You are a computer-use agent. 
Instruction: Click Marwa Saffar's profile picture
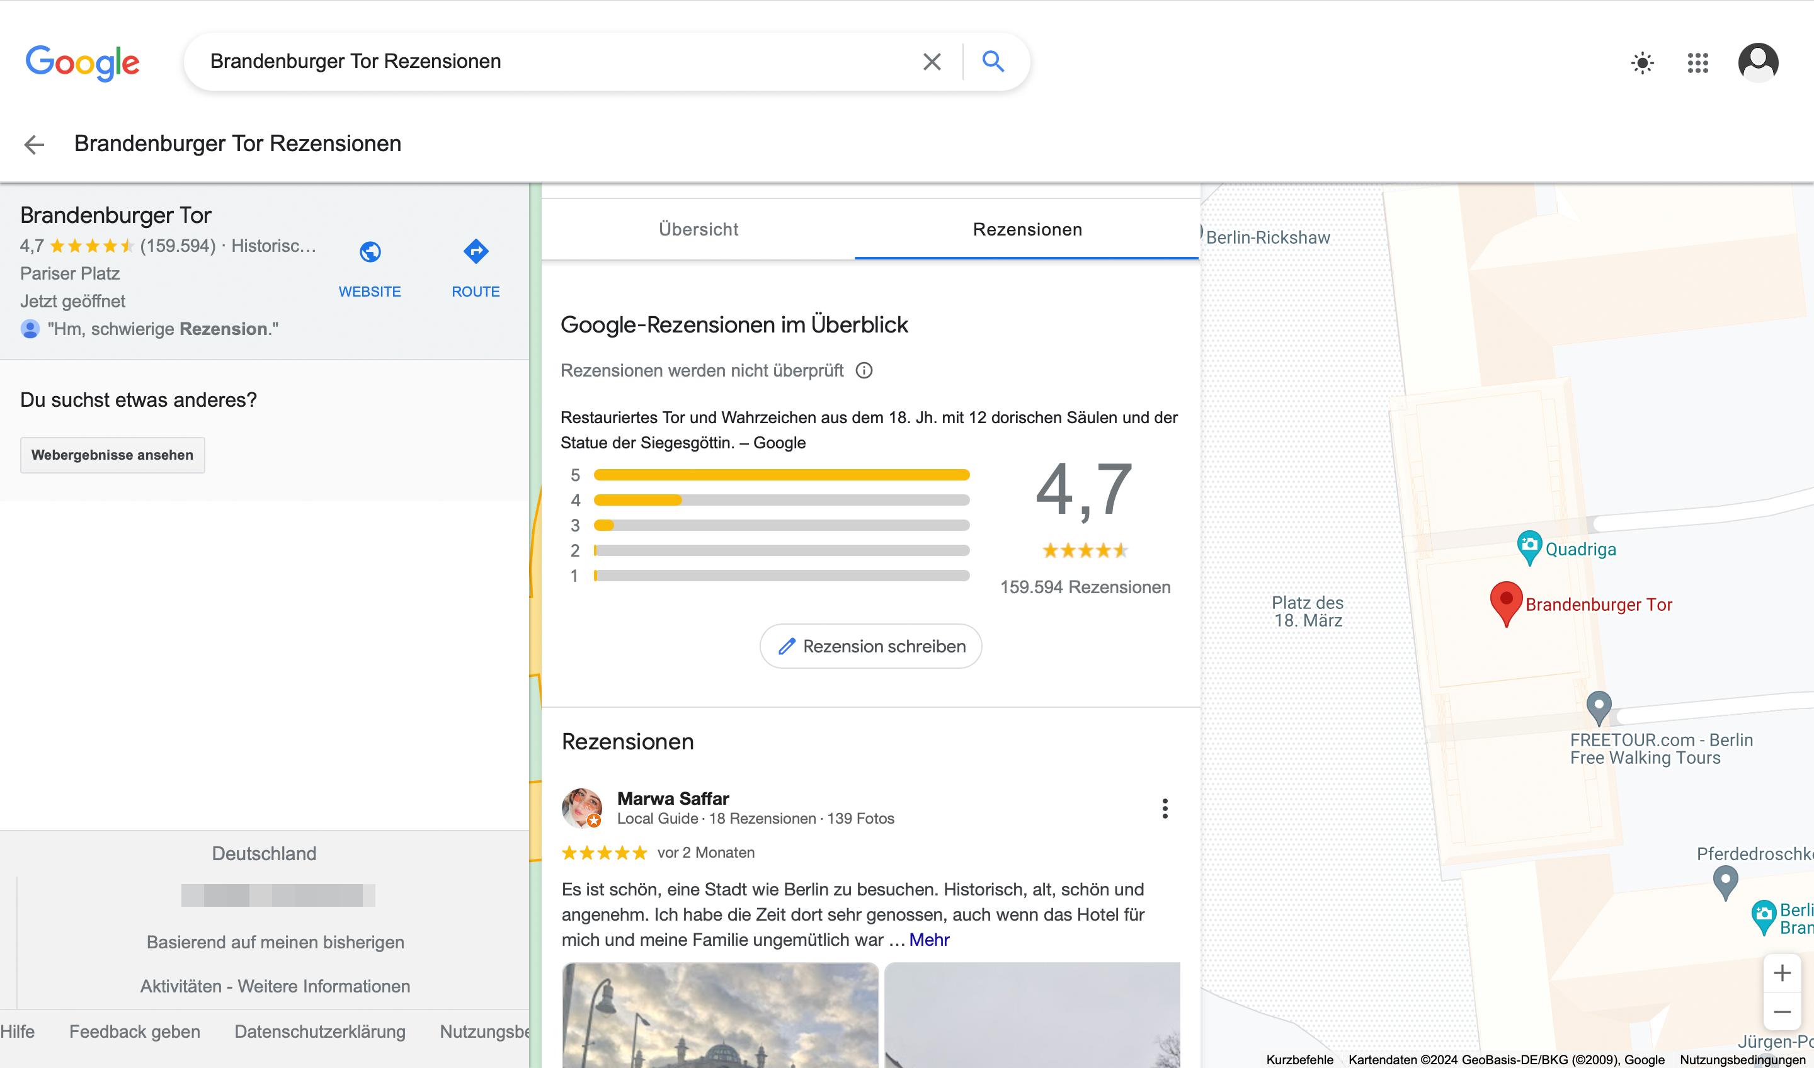coord(581,807)
